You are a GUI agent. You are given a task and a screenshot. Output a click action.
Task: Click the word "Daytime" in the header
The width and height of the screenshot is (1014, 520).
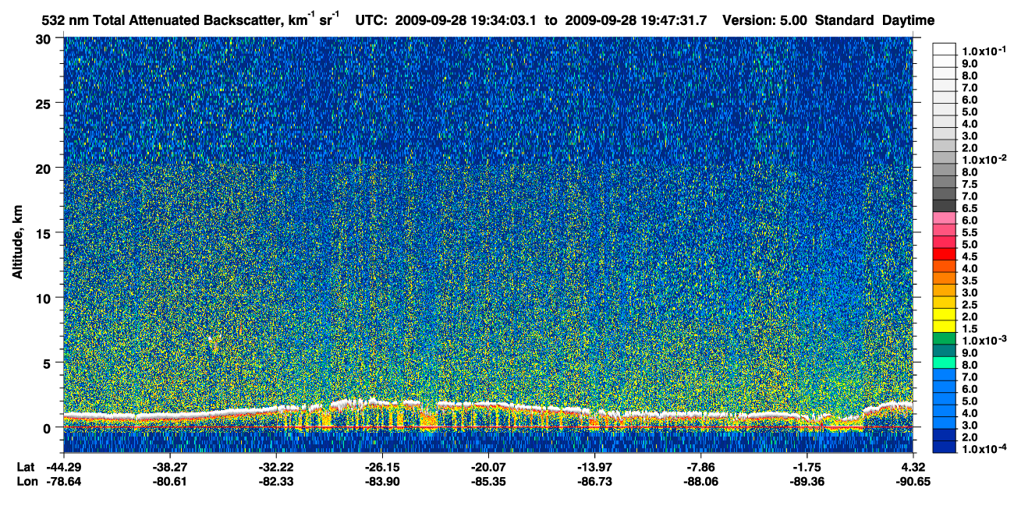pyautogui.click(x=909, y=20)
